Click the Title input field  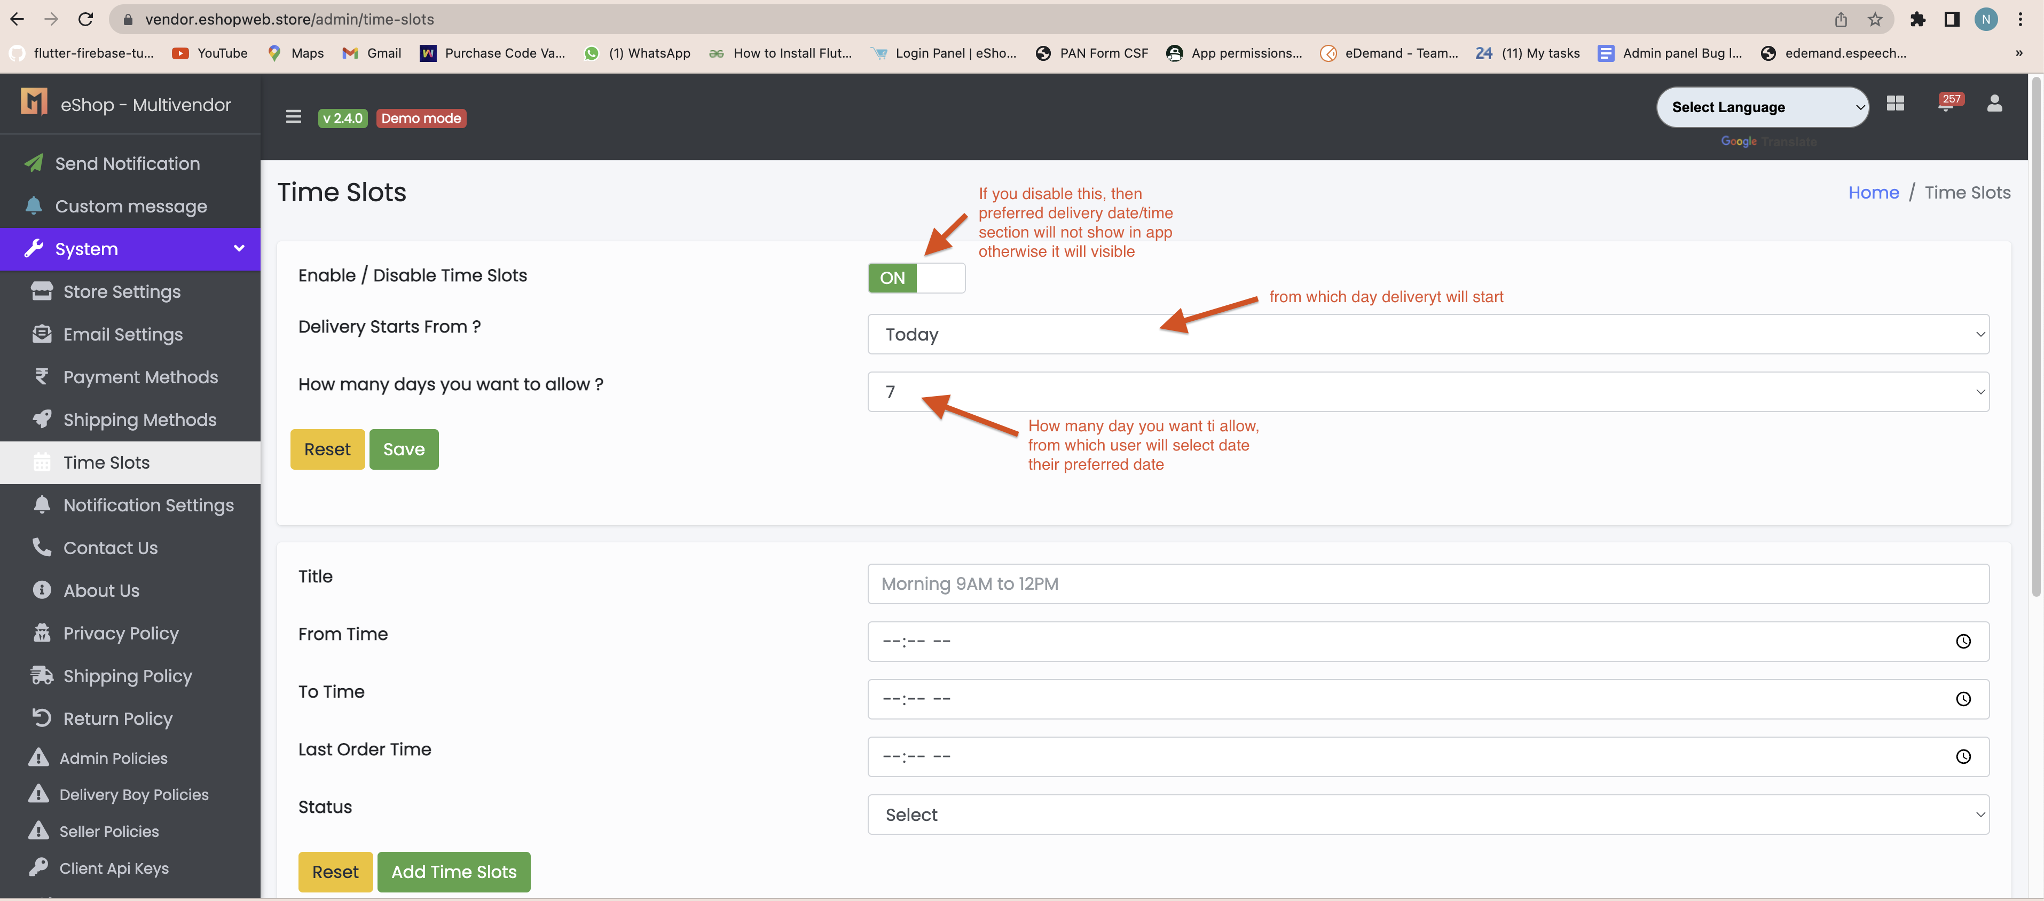pos(1427,584)
